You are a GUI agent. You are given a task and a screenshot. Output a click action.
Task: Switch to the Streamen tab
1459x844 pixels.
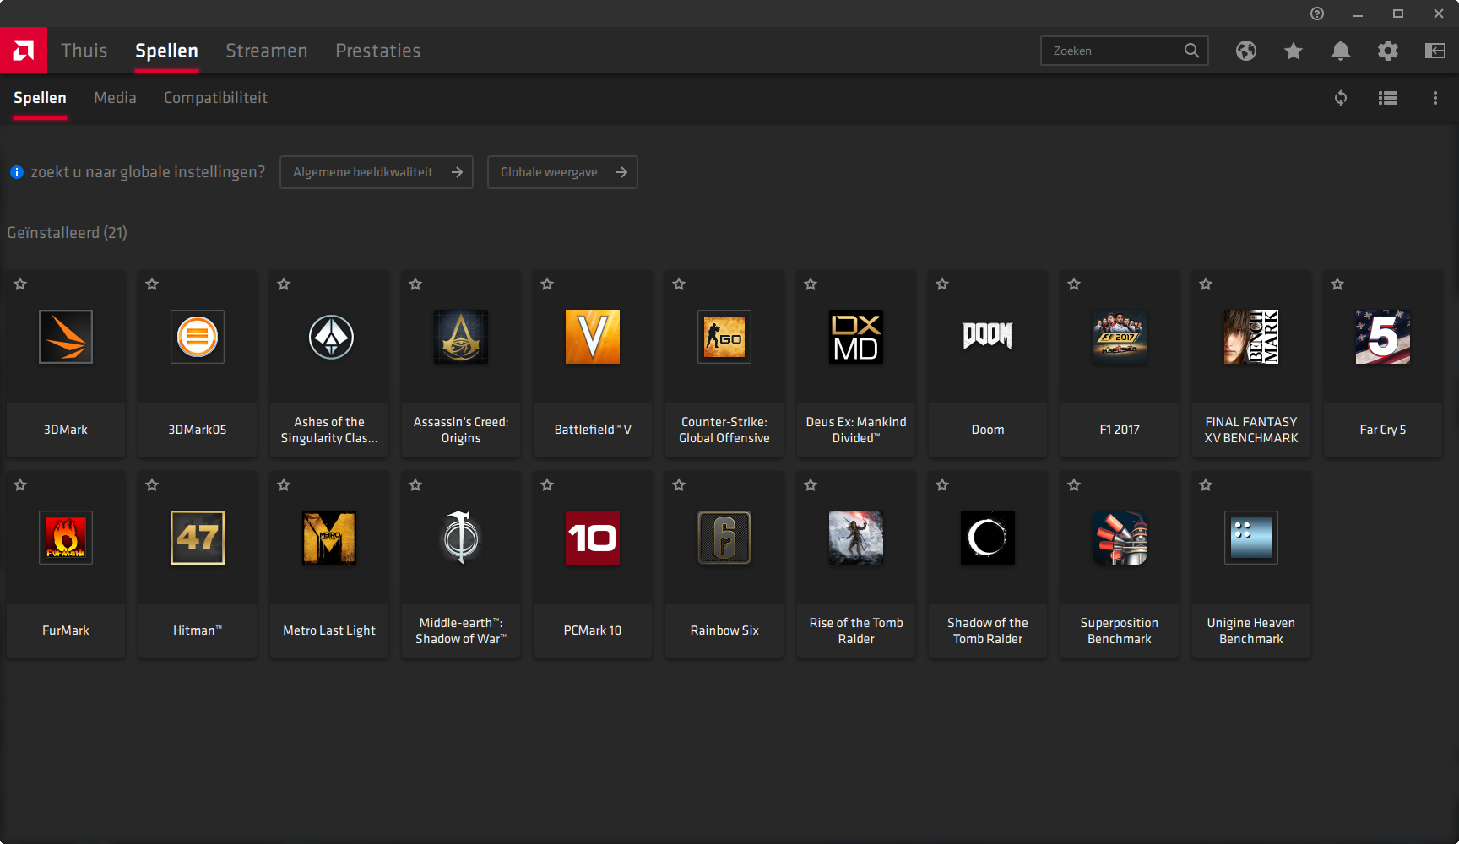click(x=267, y=51)
